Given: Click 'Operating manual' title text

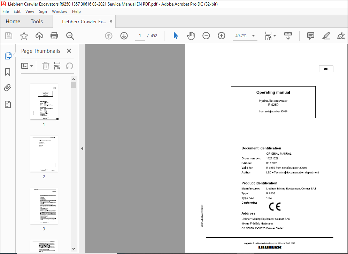Looking at the screenshot, I should (273, 92).
